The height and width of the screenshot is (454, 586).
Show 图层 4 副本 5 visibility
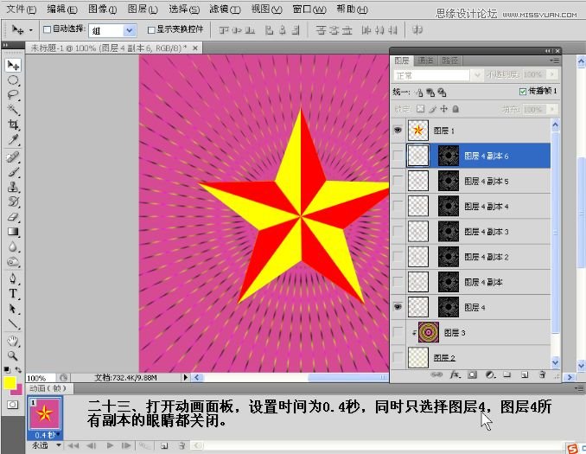pyautogui.click(x=398, y=181)
